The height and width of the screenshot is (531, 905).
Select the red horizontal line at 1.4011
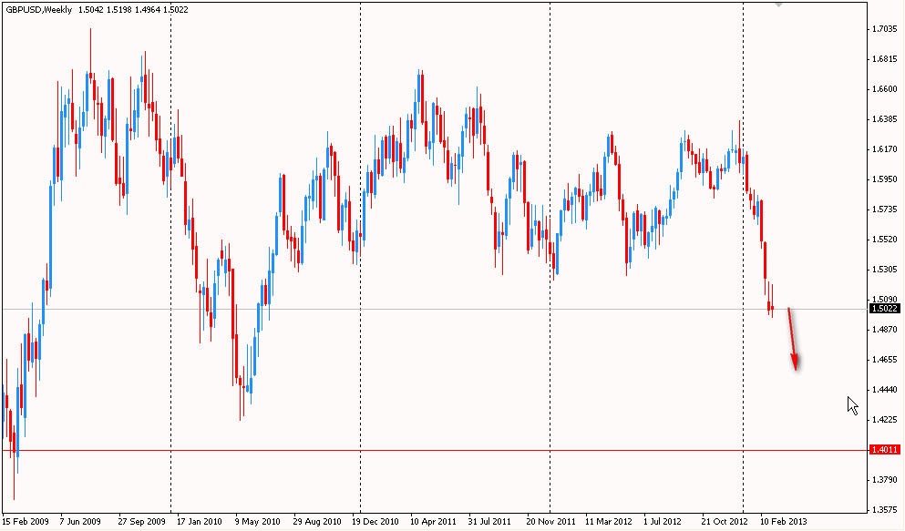tap(456, 450)
